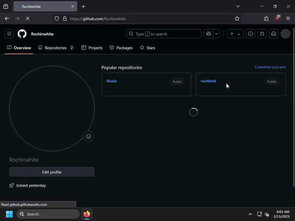Open the network status tray icon
295x221 pixels.
coord(260,214)
